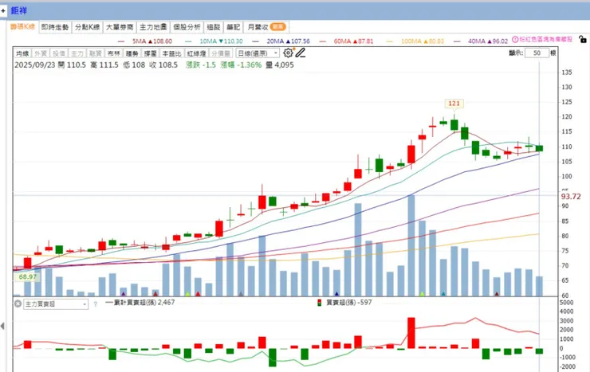Click the 2025/09/23 date readout
Viewport: 590px width, 372px height.
point(34,65)
